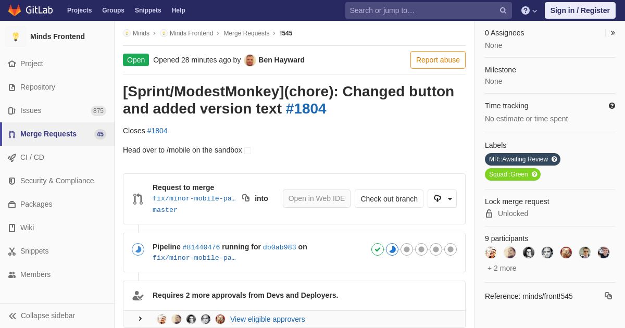Screen dimensions: 625x328
Task: Click Ben Hayward's avatar image
Action: (250, 60)
